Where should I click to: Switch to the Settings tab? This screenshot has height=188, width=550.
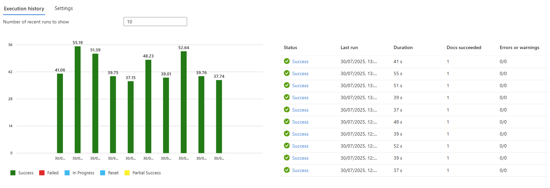coord(64,8)
